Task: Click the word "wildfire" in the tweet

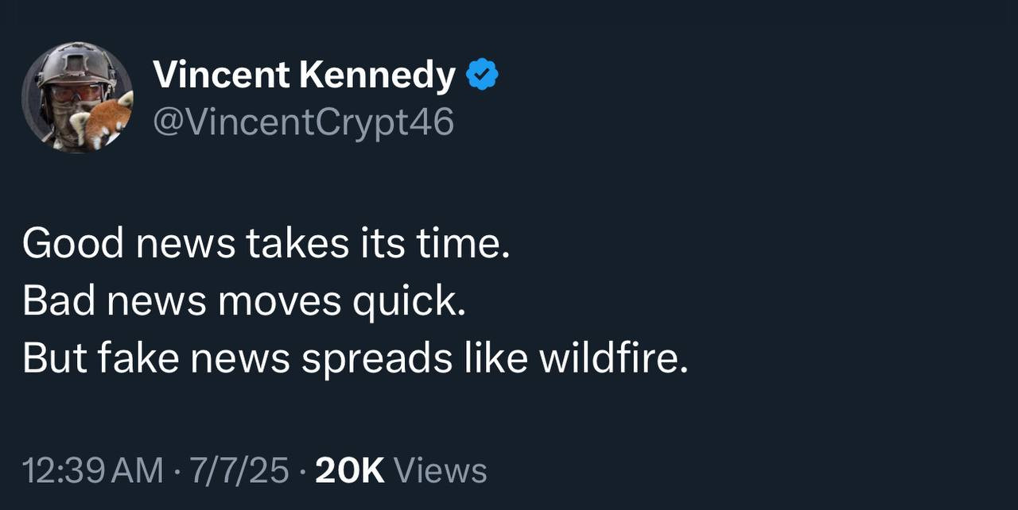Action: [612, 359]
